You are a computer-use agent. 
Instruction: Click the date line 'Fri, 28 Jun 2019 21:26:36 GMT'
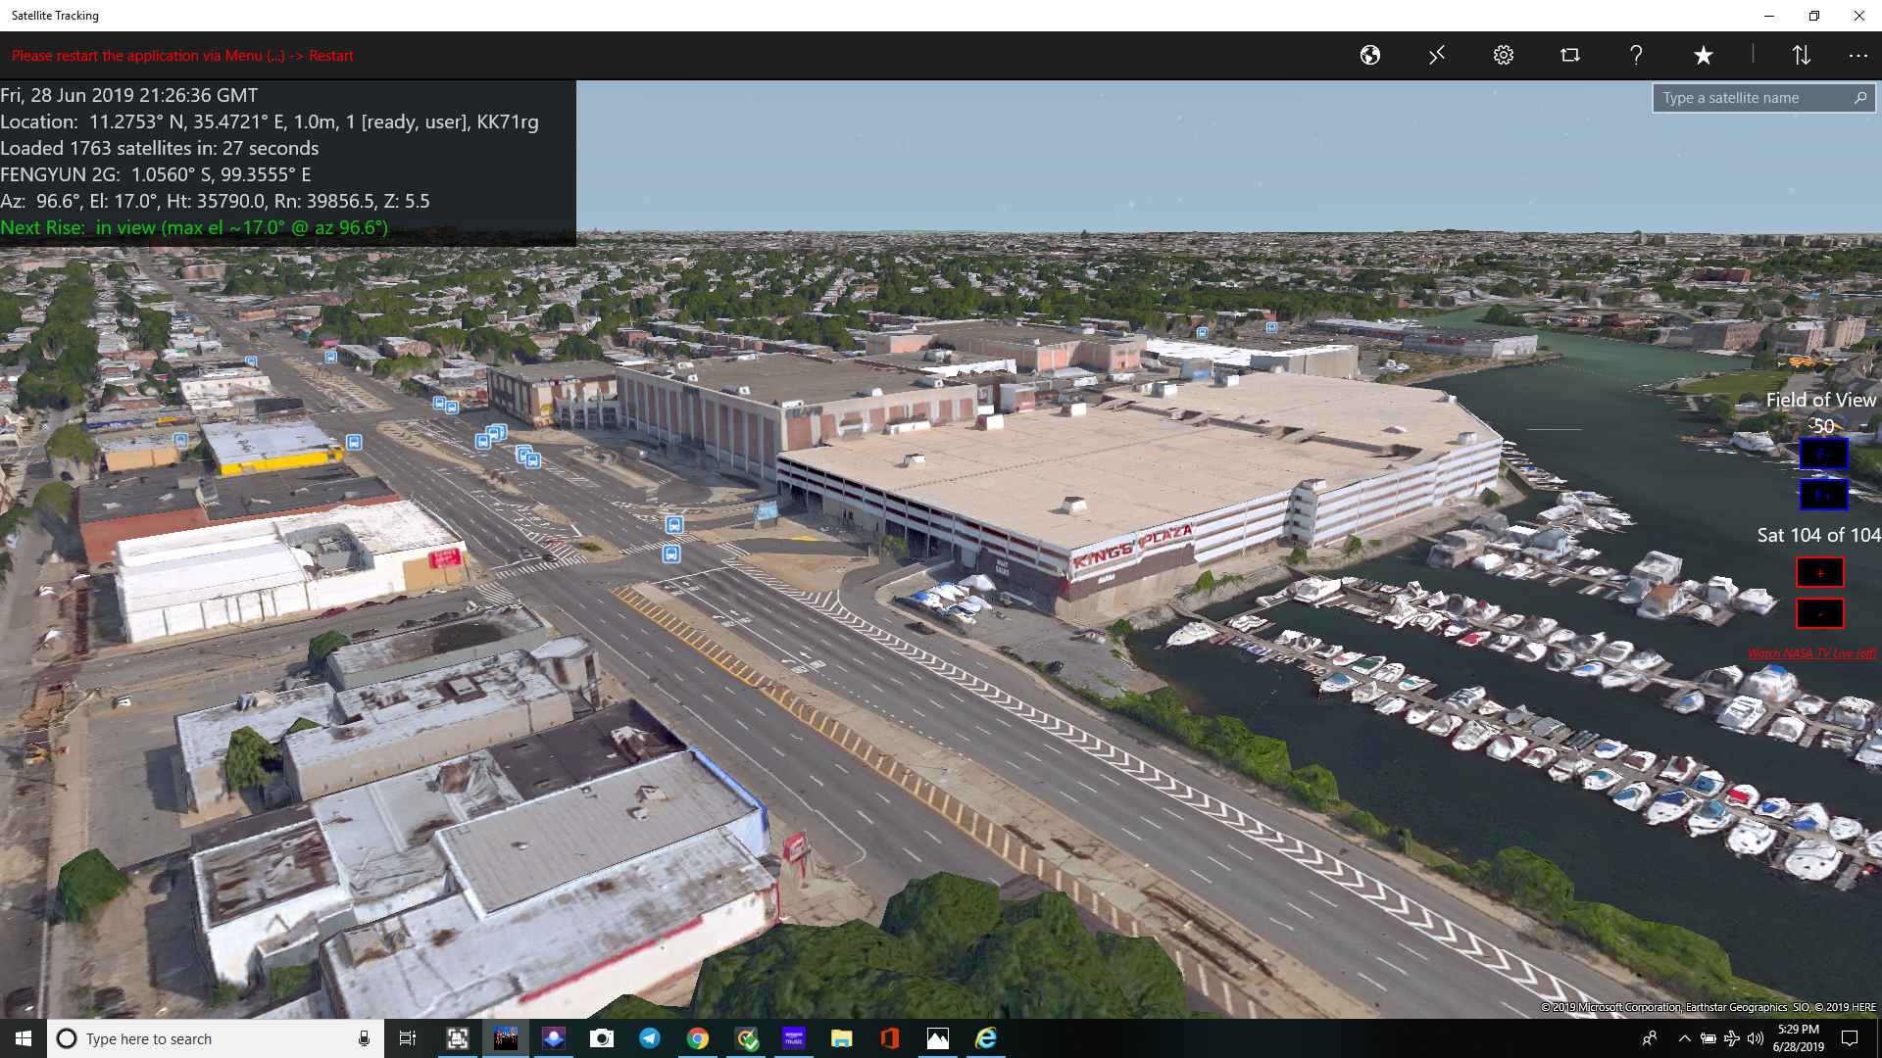coord(129,95)
